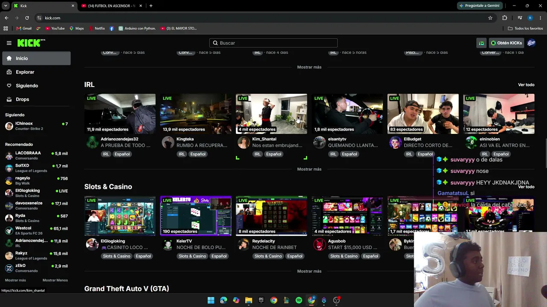Open Siguiendo in the sidebar
Screen dimensions: 547x307
[x=36, y=86]
